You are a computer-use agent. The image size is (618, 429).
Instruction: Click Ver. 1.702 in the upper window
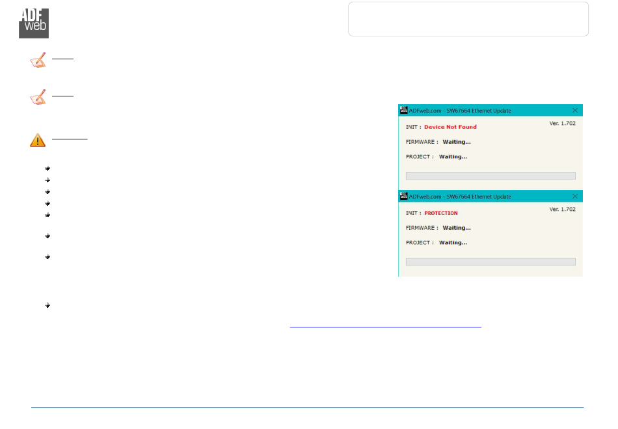point(562,123)
